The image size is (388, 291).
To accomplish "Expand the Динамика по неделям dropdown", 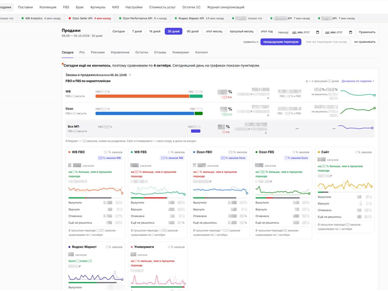I will 358,81.
